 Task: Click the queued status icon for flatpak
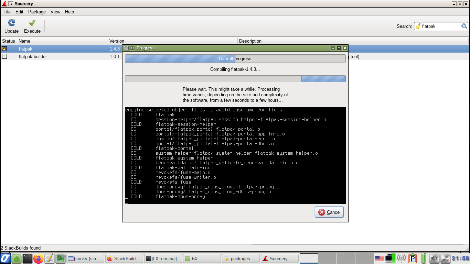pyautogui.click(x=4, y=49)
